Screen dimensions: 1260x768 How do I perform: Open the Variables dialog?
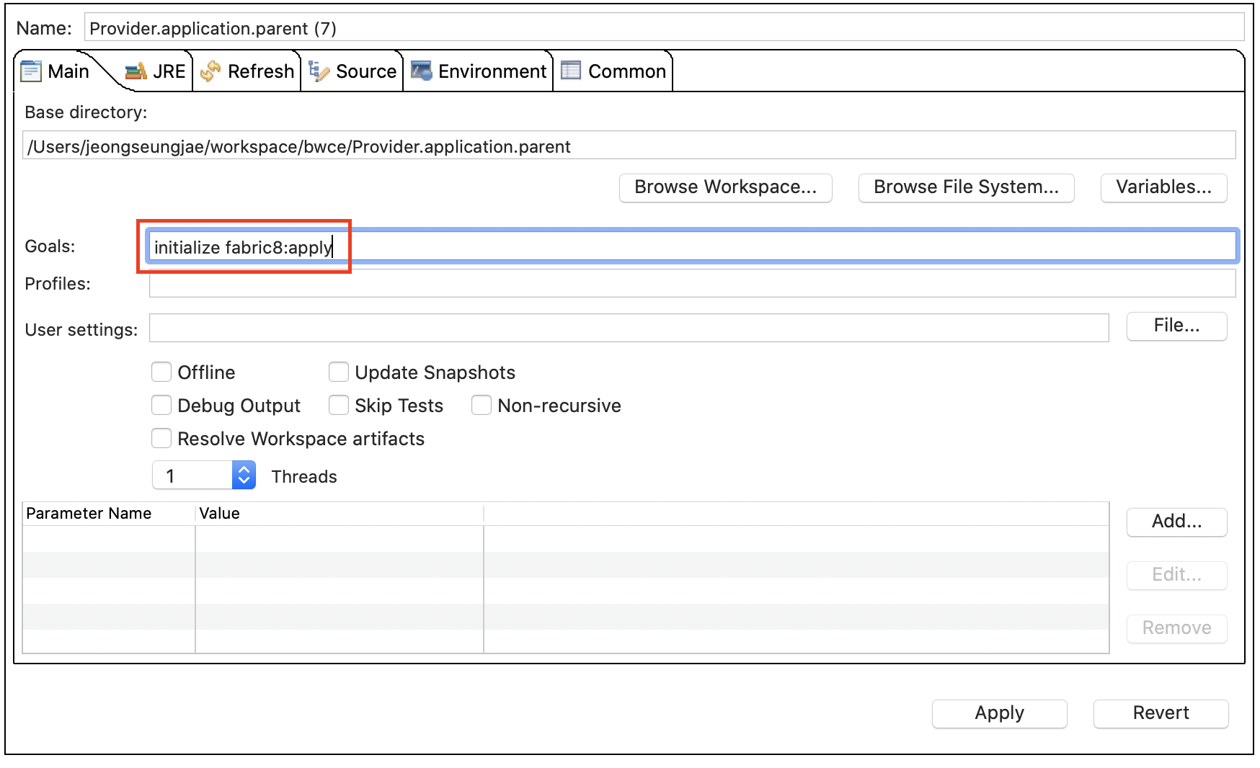coord(1163,187)
